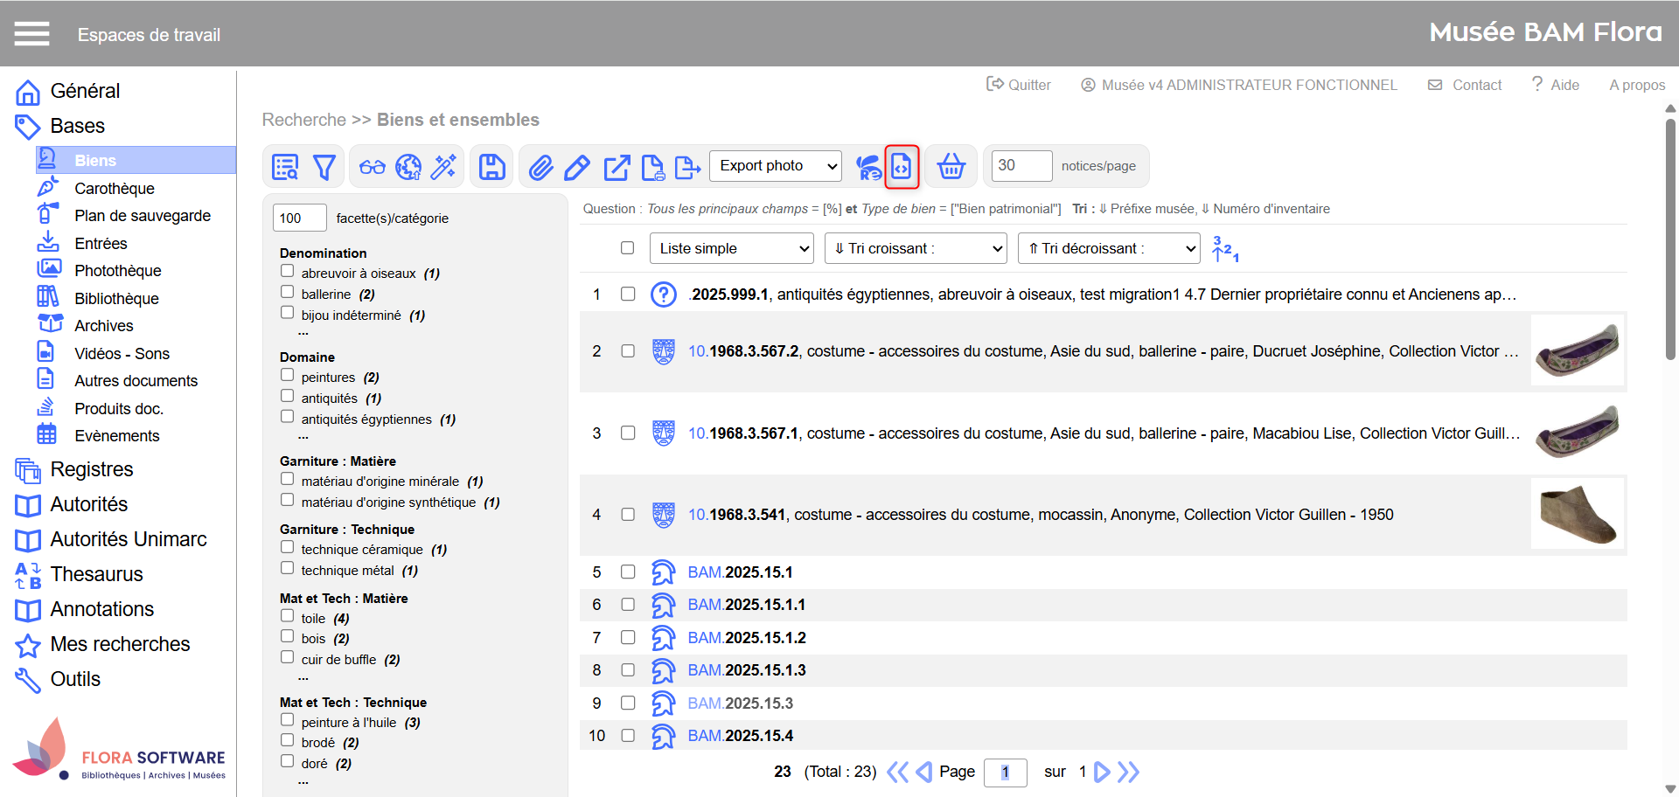
Task: Open the shopping basket icon
Action: point(951,166)
